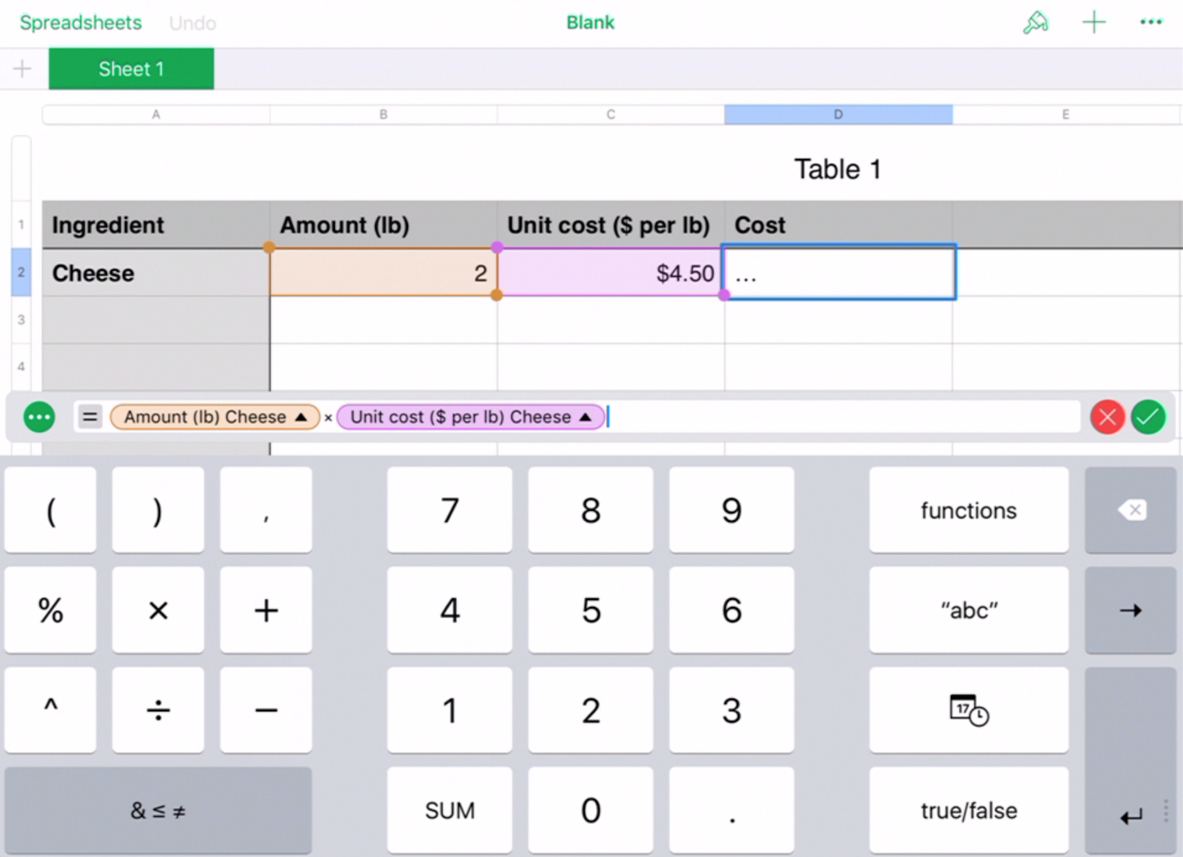This screenshot has height=857, width=1183.
Task: Open the Format paintbrush panel
Action: (1036, 22)
